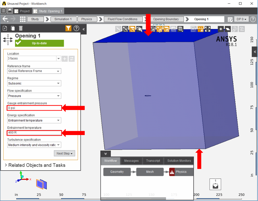Go back with the left arrow

tap(5, 19)
